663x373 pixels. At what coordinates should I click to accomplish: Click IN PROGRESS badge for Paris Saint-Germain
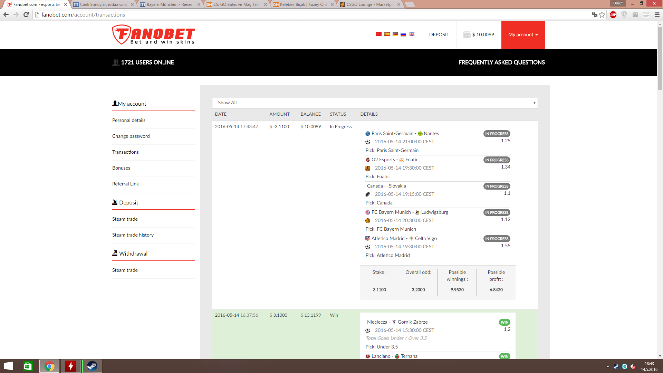pyautogui.click(x=497, y=134)
